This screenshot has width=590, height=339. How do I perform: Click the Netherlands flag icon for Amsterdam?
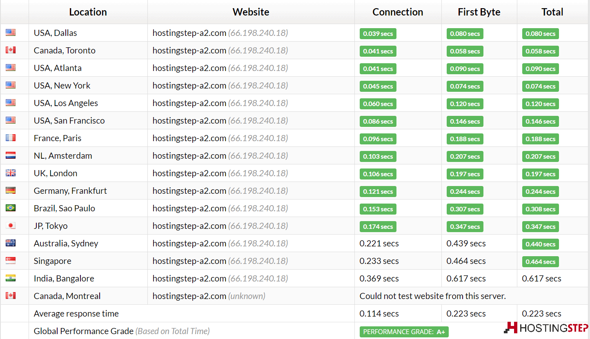pos(11,155)
